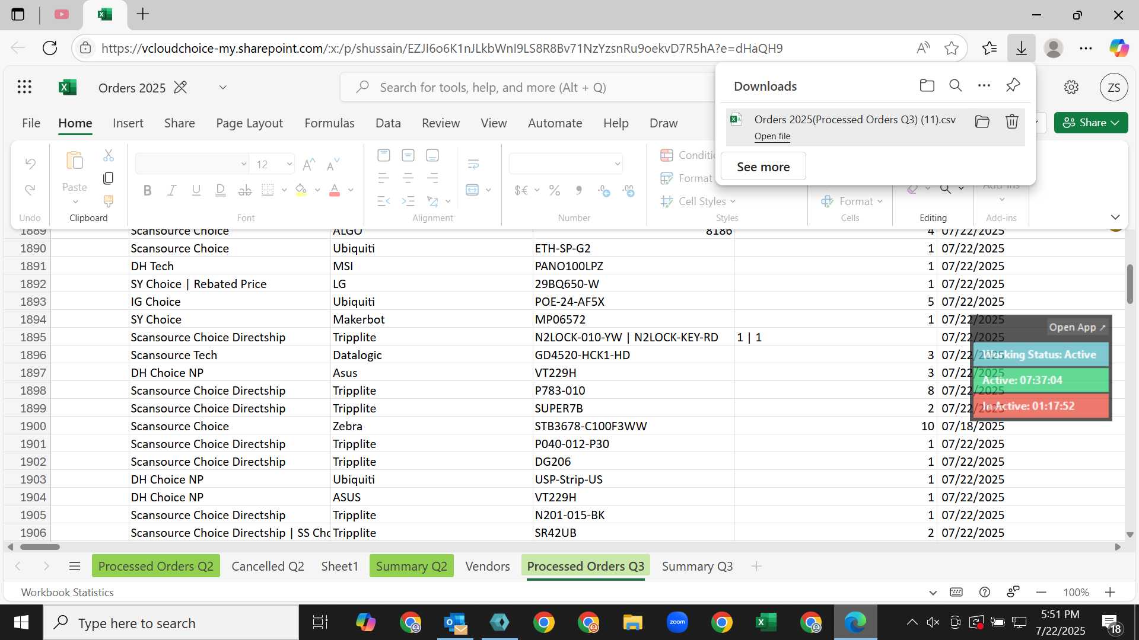Open font name combo box
1139x640 pixels.
click(x=192, y=164)
